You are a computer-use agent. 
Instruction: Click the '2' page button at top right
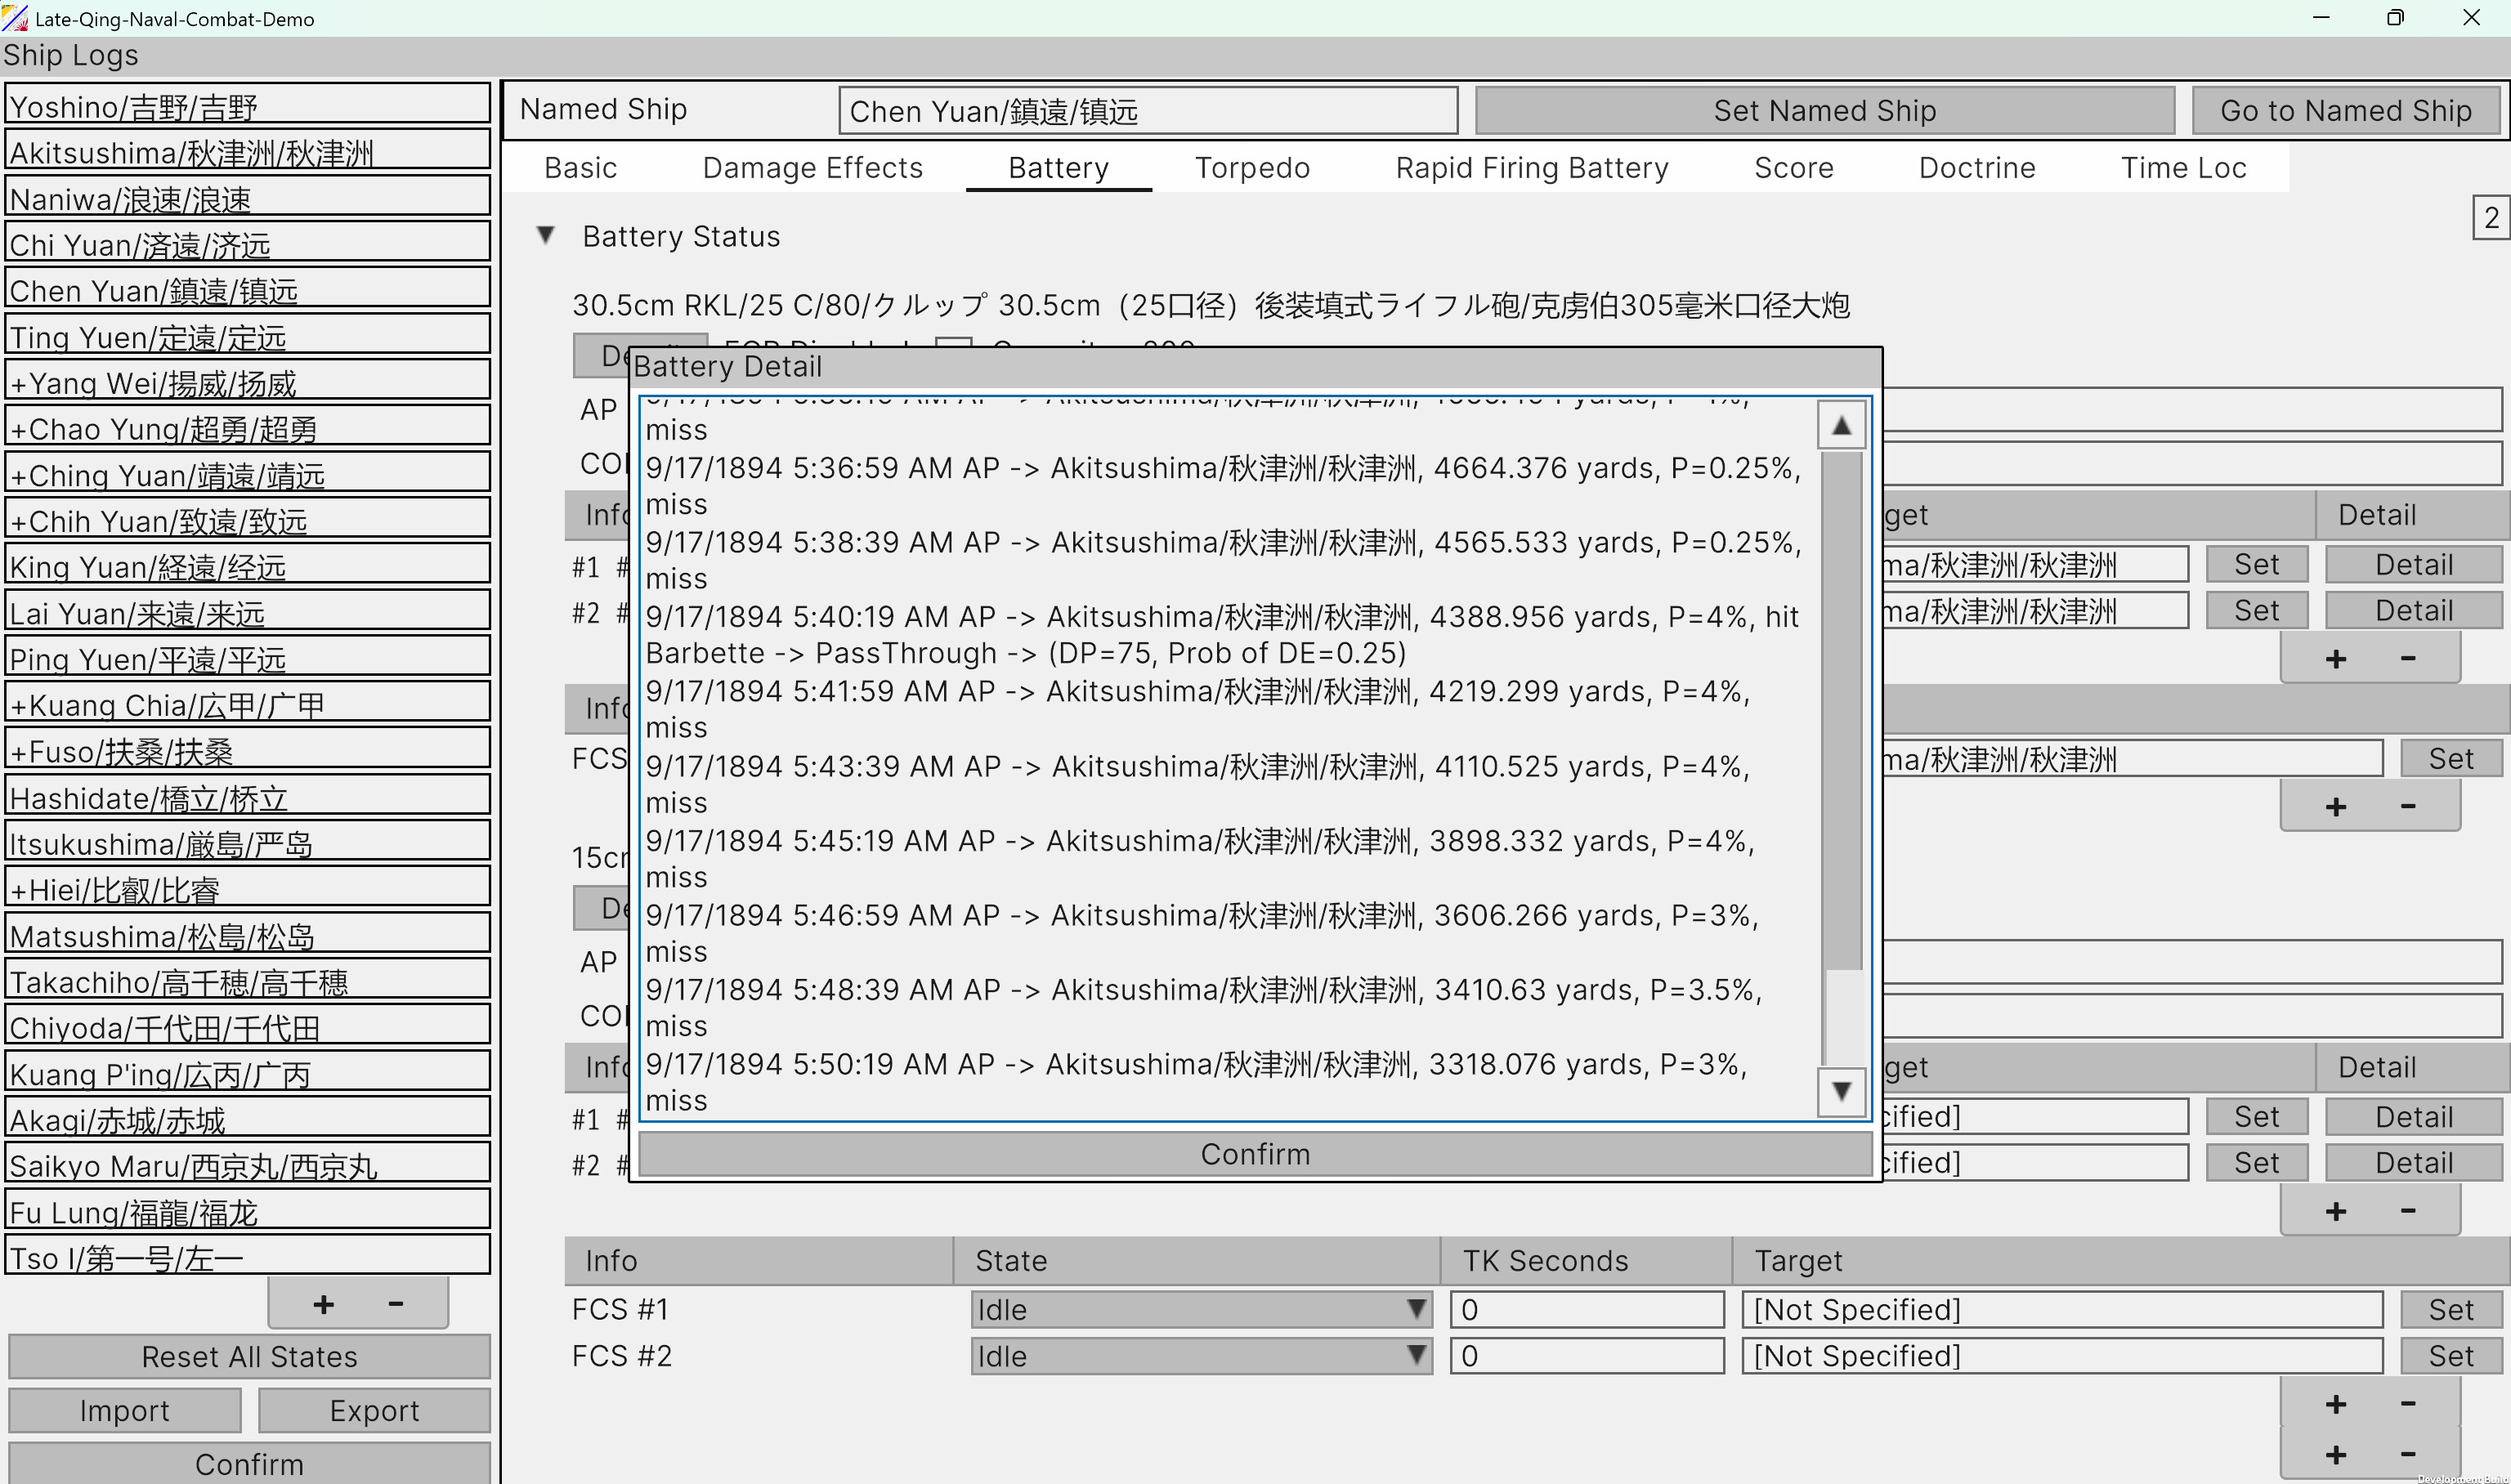(2490, 219)
